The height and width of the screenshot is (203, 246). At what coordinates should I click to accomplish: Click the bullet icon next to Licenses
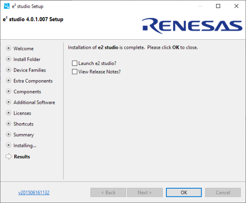click(8, 113)
